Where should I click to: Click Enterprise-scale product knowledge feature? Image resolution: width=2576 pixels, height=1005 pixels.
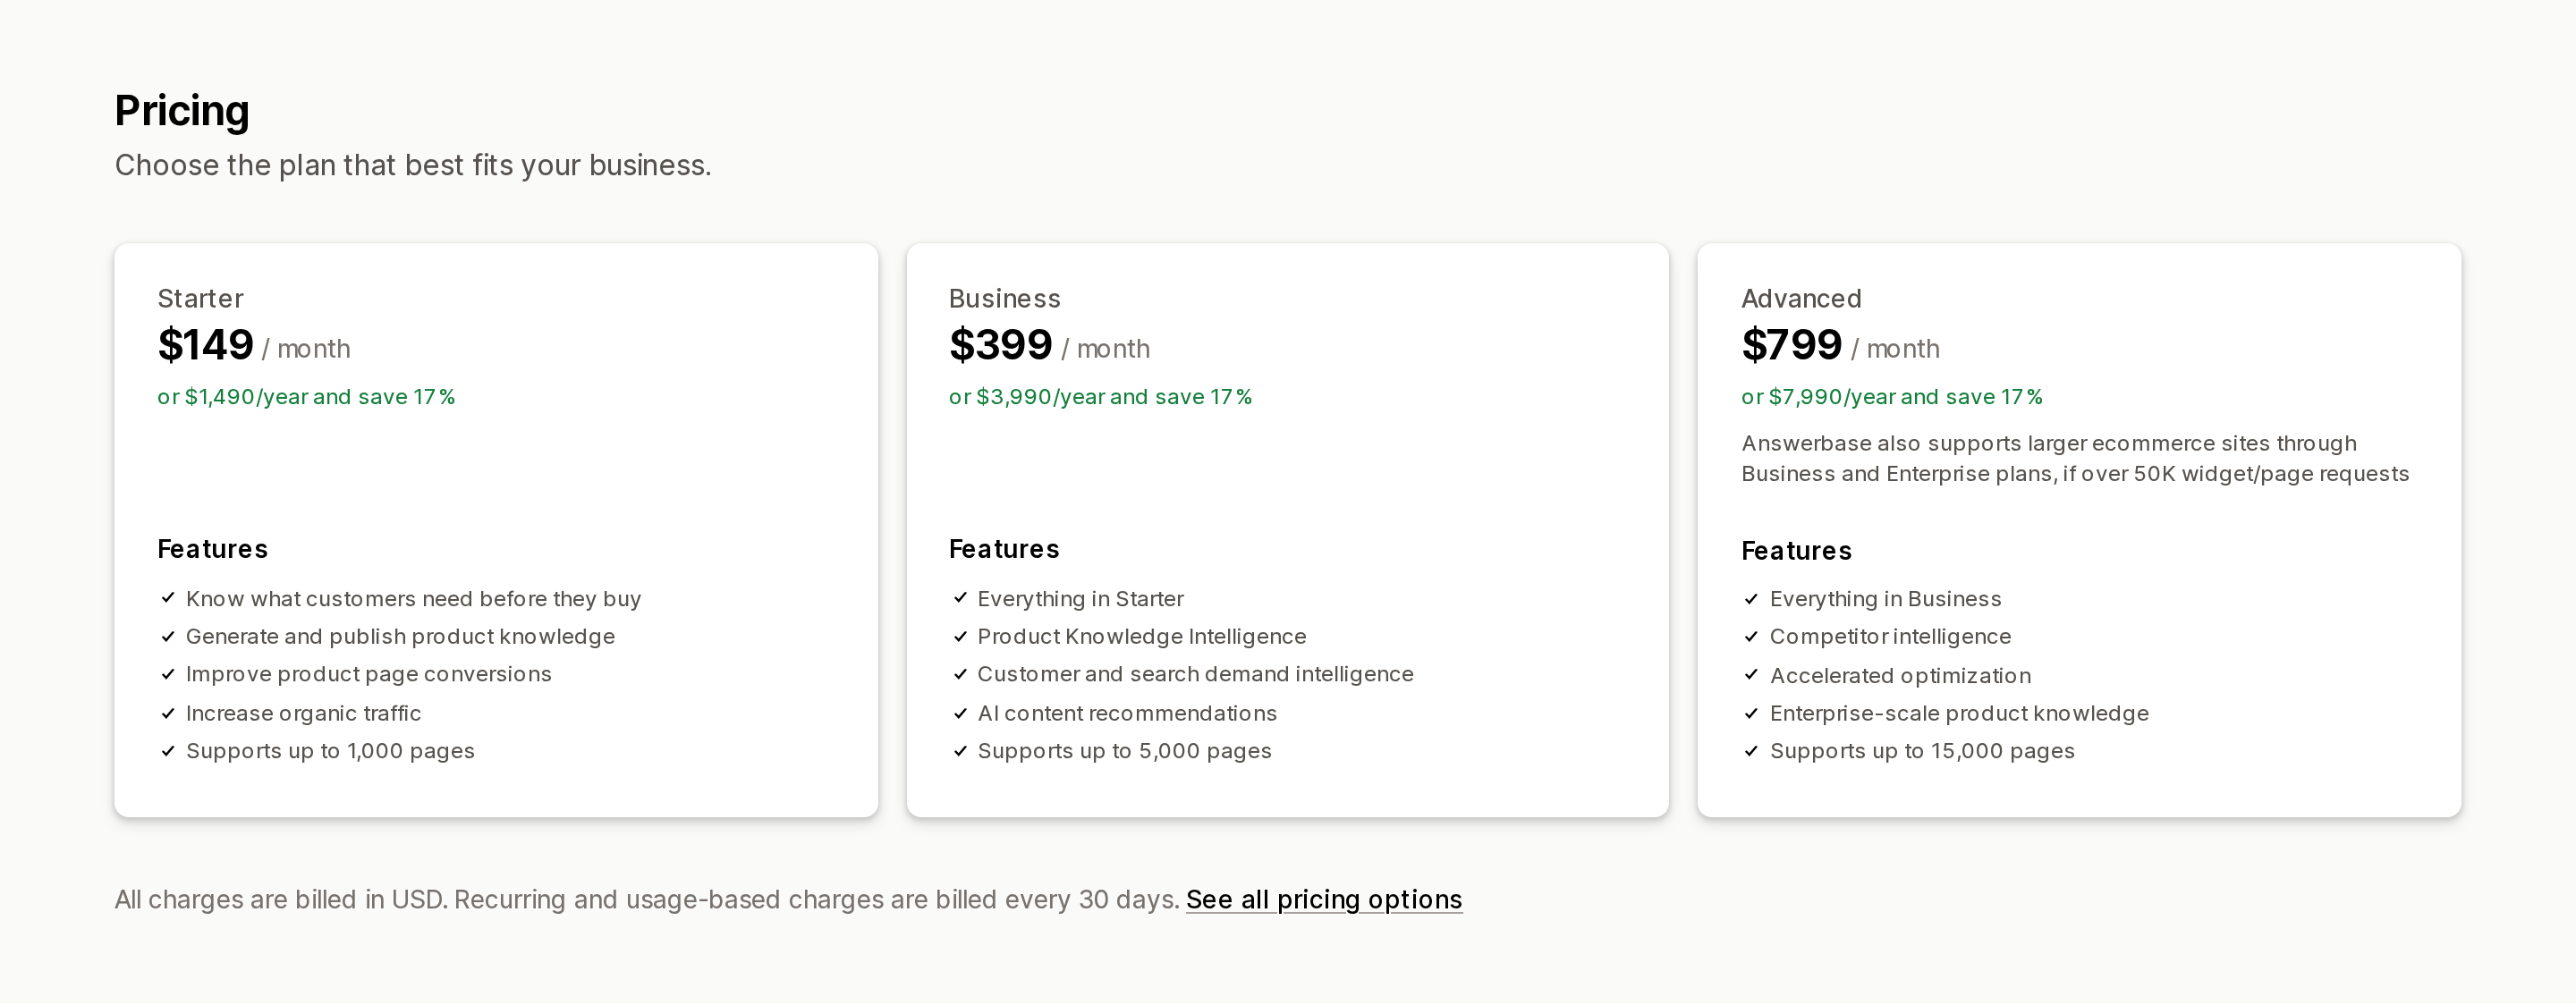click(x=1959, y=713)
